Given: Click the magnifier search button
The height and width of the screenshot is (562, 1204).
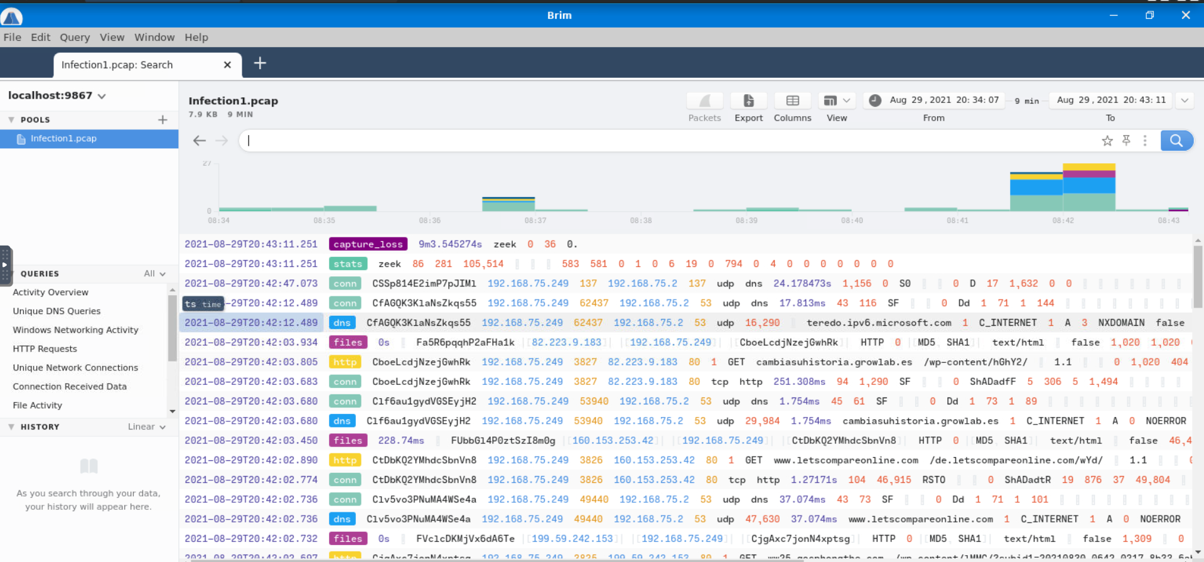Looking at the screenshot, I should (1176, 141).
